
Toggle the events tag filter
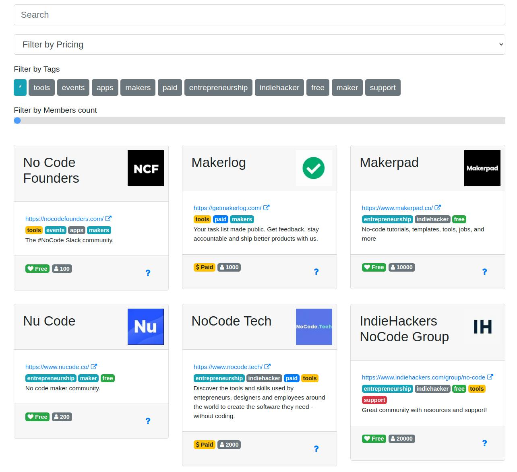[x=73, y=88]
